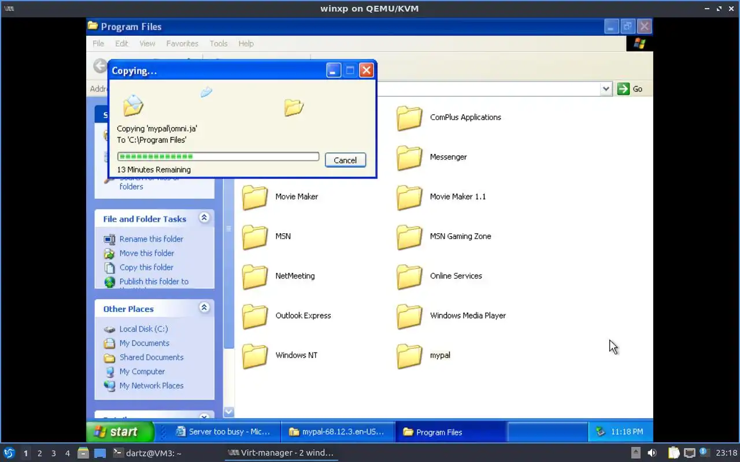The image size is (740, 462).
Task: Open the LXQt application menu icon
Action: [x=9, y=453]
